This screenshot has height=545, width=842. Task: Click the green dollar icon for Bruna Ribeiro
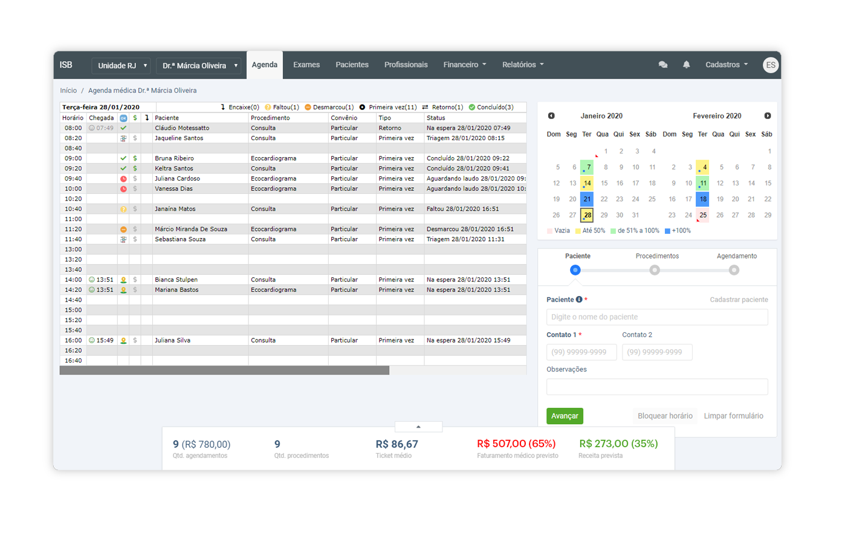tap(135, 158)
